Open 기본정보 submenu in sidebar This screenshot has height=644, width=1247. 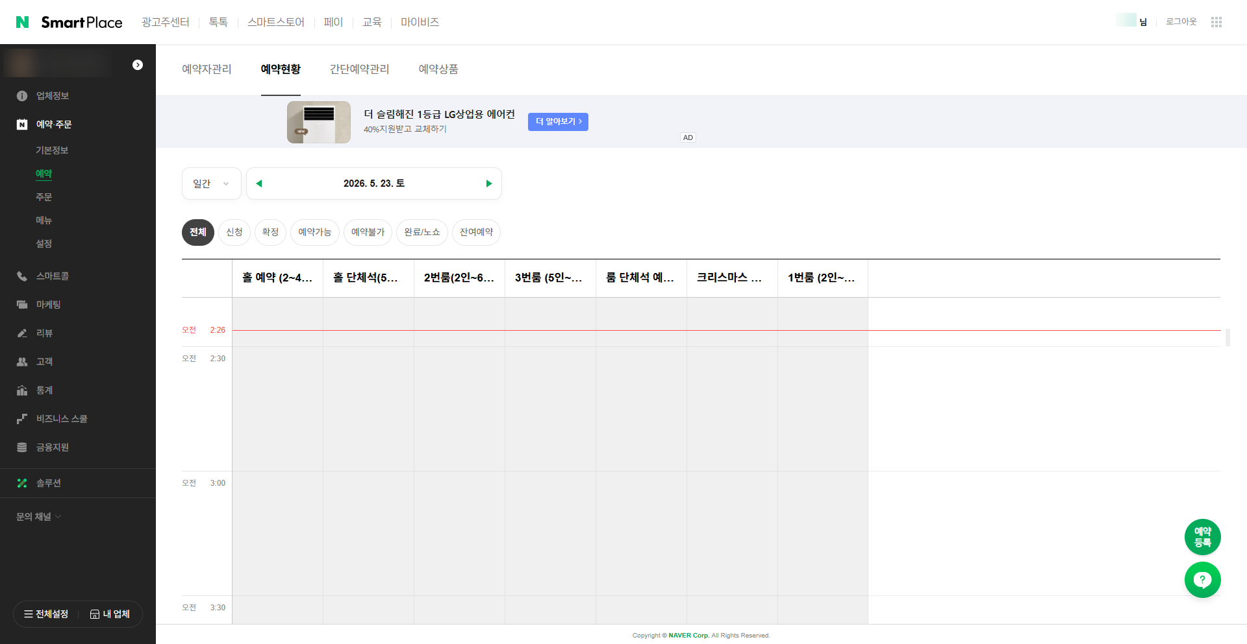coord(52,150)
